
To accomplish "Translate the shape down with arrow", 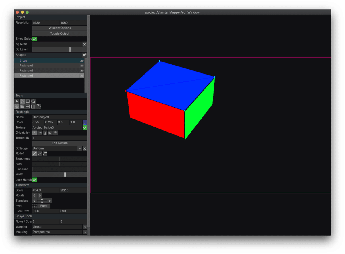I will tap(42, 202).
